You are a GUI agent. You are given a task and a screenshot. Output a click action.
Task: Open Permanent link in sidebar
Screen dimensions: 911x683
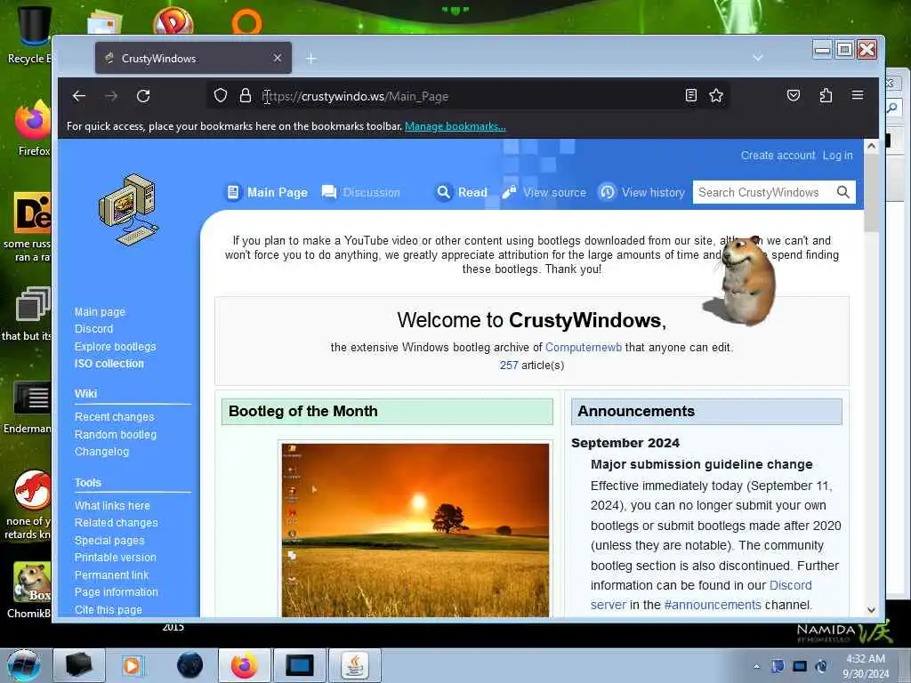[111, 575]
